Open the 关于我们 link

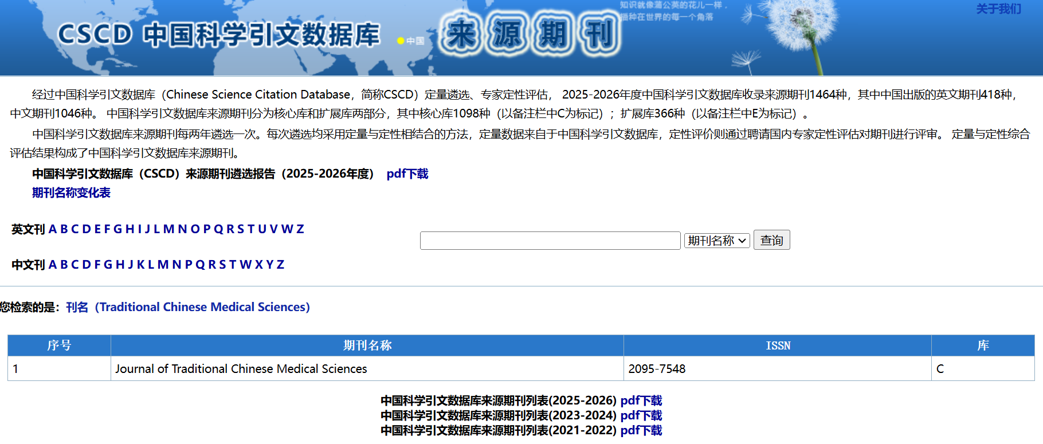[x=998, y=9]
